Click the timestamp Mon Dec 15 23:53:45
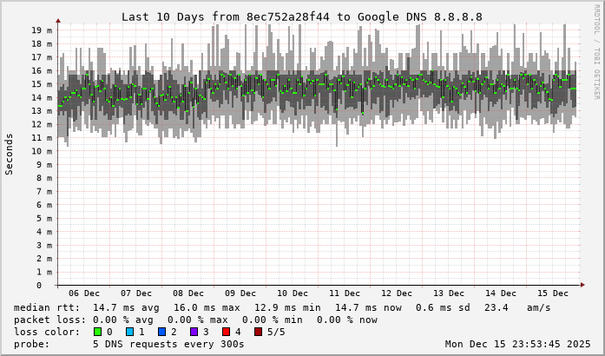This screenshot has height=356, width=605. point(517,344)
